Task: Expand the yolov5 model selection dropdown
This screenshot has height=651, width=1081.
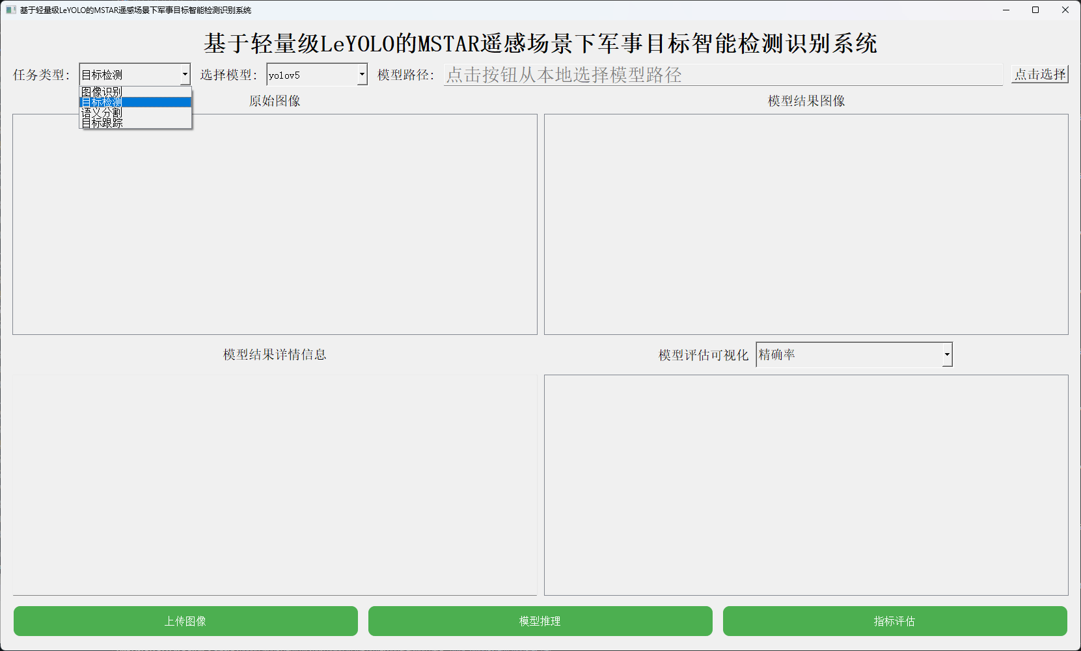Action: click(317, 75)
